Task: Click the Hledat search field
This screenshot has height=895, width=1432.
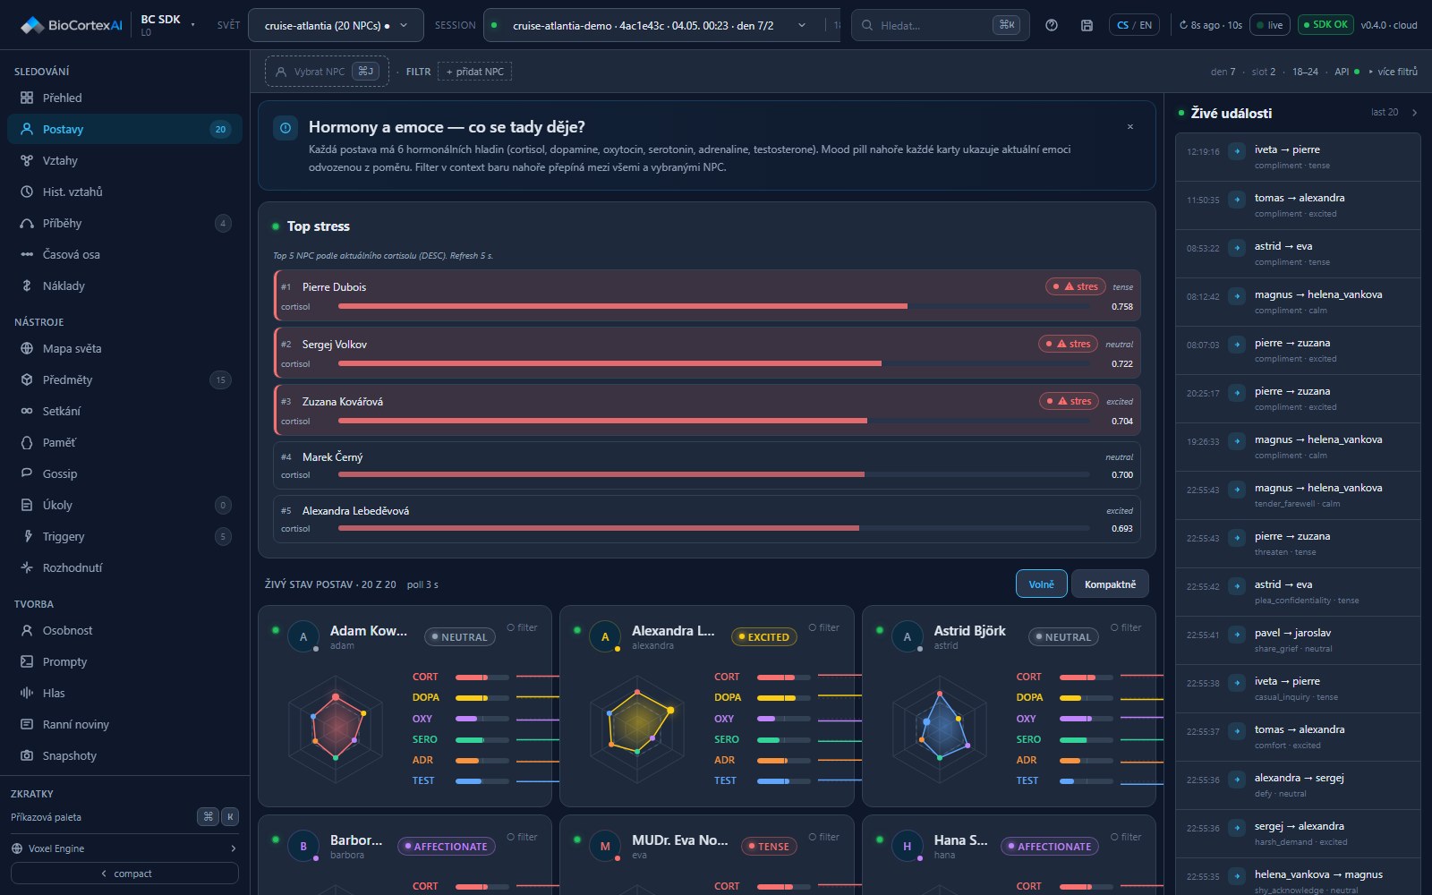Action: [x=940, y=25]
